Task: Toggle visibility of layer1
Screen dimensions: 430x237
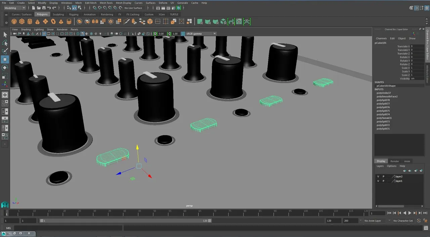Action: [378, 181]
